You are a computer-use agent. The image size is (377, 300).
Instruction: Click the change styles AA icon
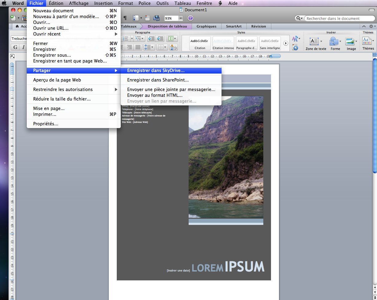296,39
